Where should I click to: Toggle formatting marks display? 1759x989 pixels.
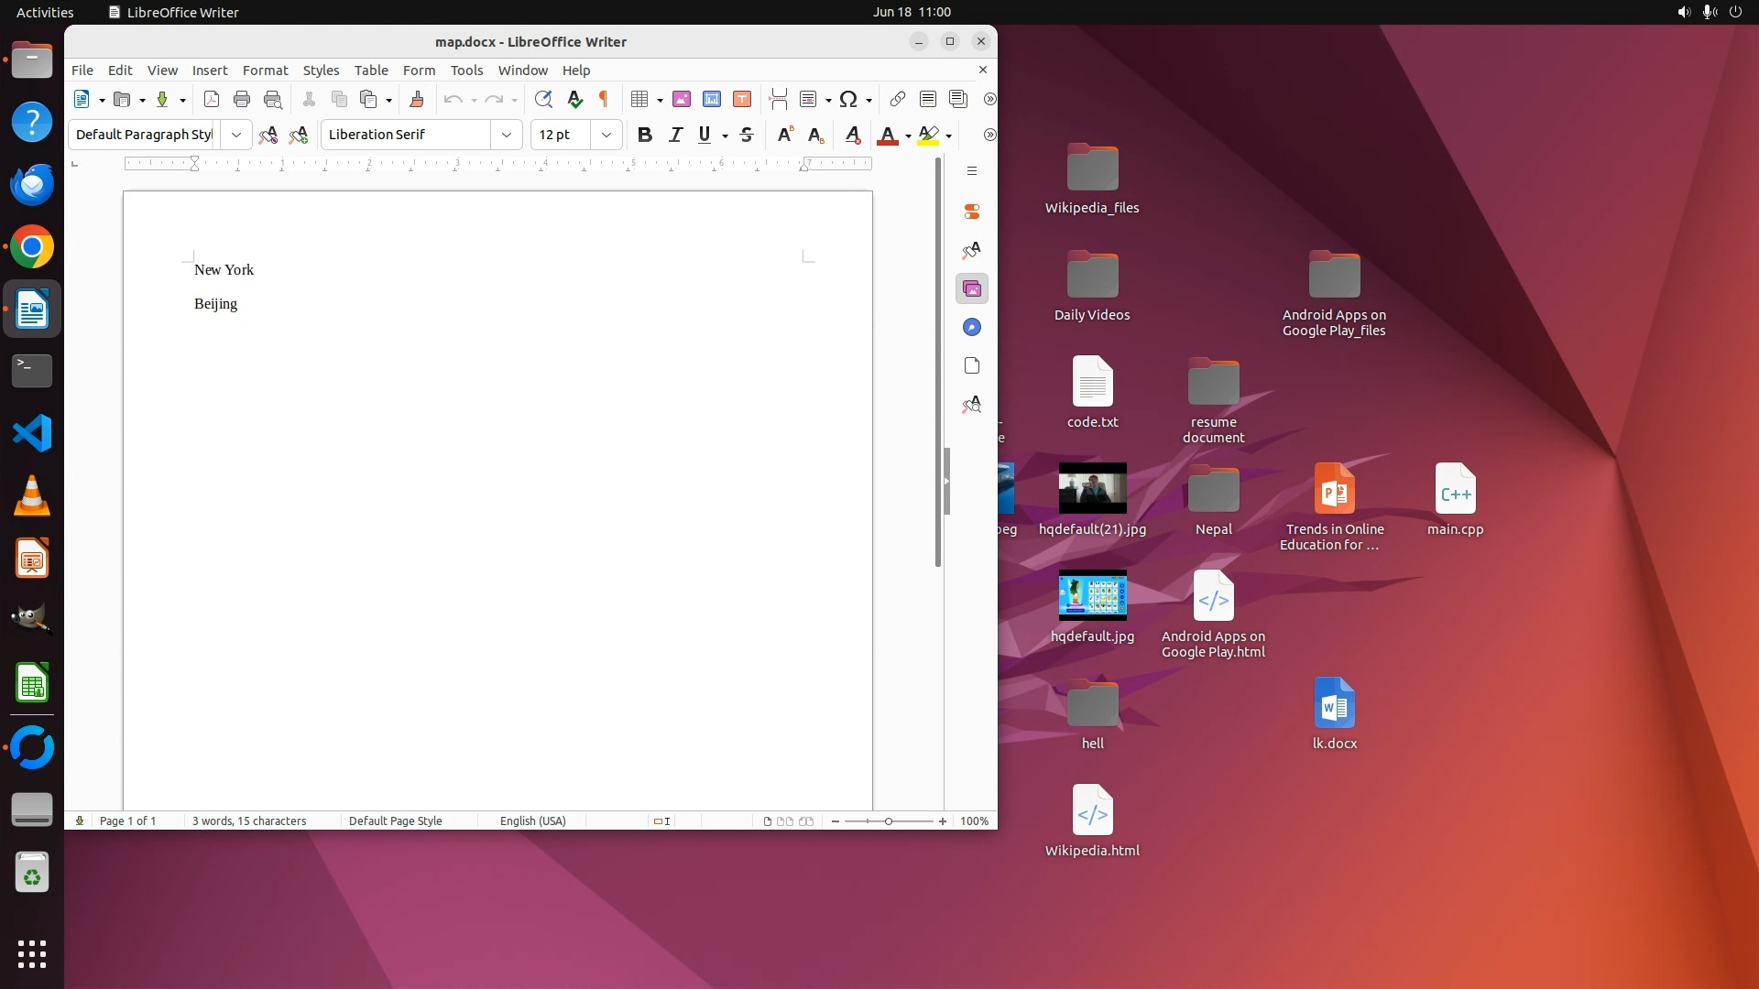pyautogui.click(x=604, y=99)
